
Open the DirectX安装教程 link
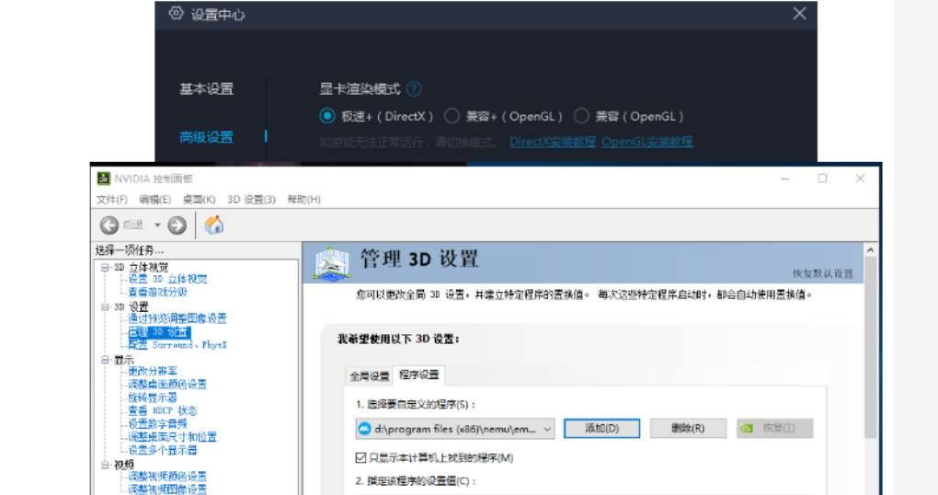[x=552, y=142]
